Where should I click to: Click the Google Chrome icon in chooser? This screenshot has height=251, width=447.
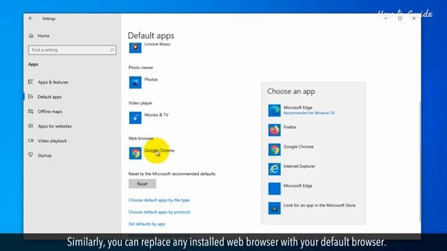pos(274,150)
